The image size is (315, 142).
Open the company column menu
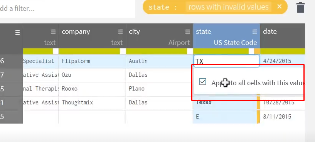[120, 32]
